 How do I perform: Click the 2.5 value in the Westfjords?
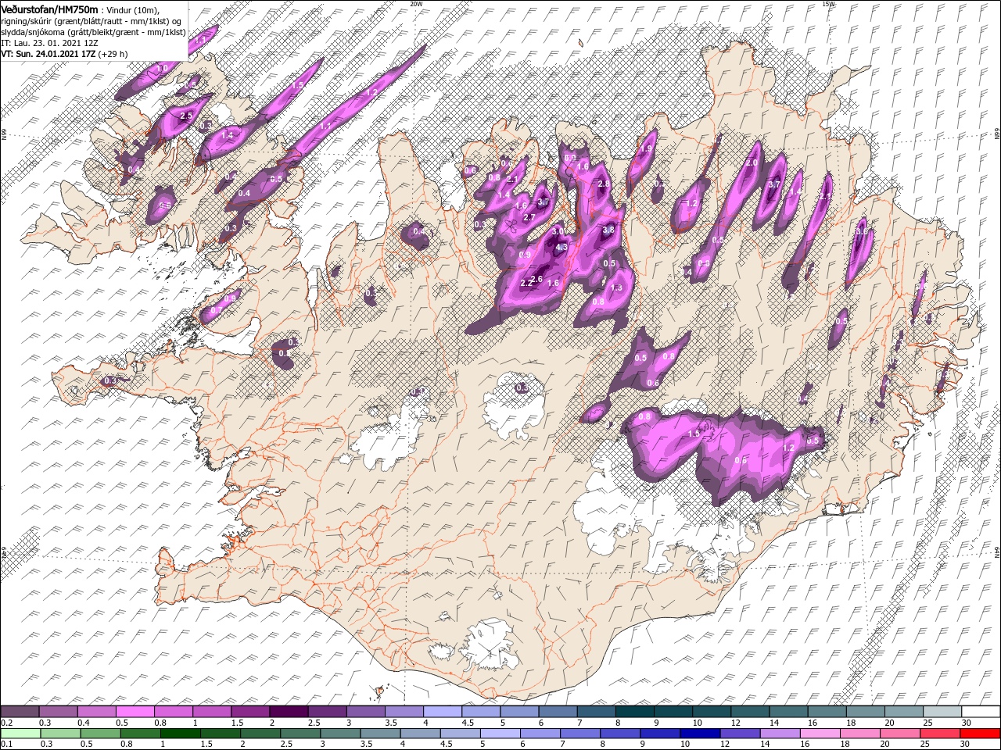(x=186, y=116)
